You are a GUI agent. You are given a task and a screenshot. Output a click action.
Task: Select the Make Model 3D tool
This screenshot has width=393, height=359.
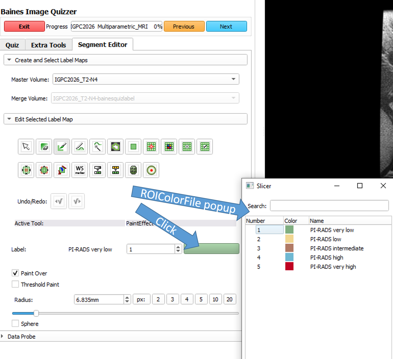(x=134, y=170)
